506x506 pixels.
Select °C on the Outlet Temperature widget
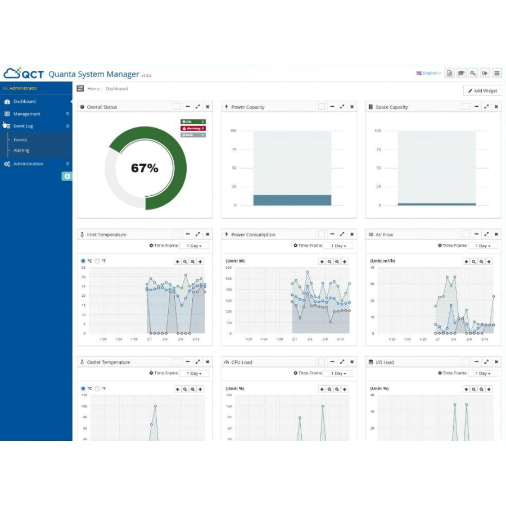pyautogui.click(x=83, y=388)
